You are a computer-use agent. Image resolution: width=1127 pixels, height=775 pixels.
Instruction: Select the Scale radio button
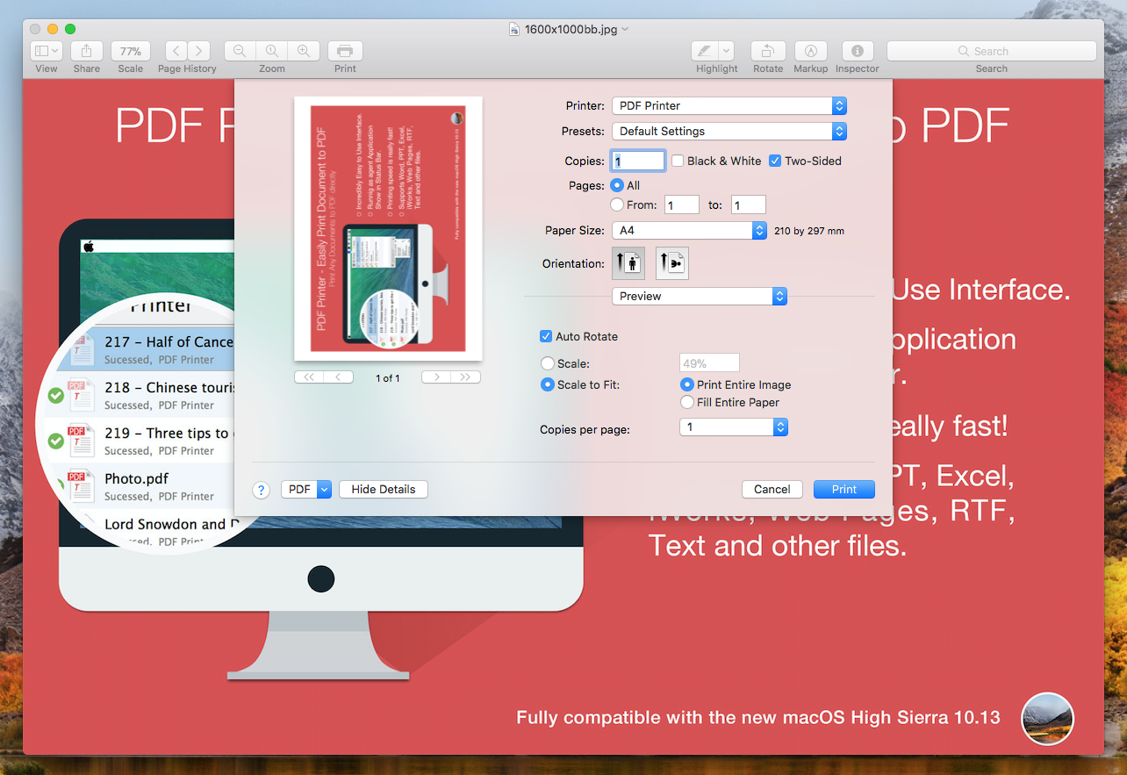point(548,363)
